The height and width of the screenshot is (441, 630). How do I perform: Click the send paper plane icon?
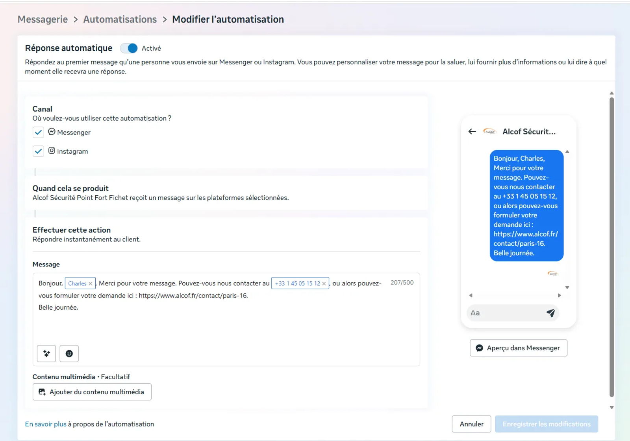[551, 313]
